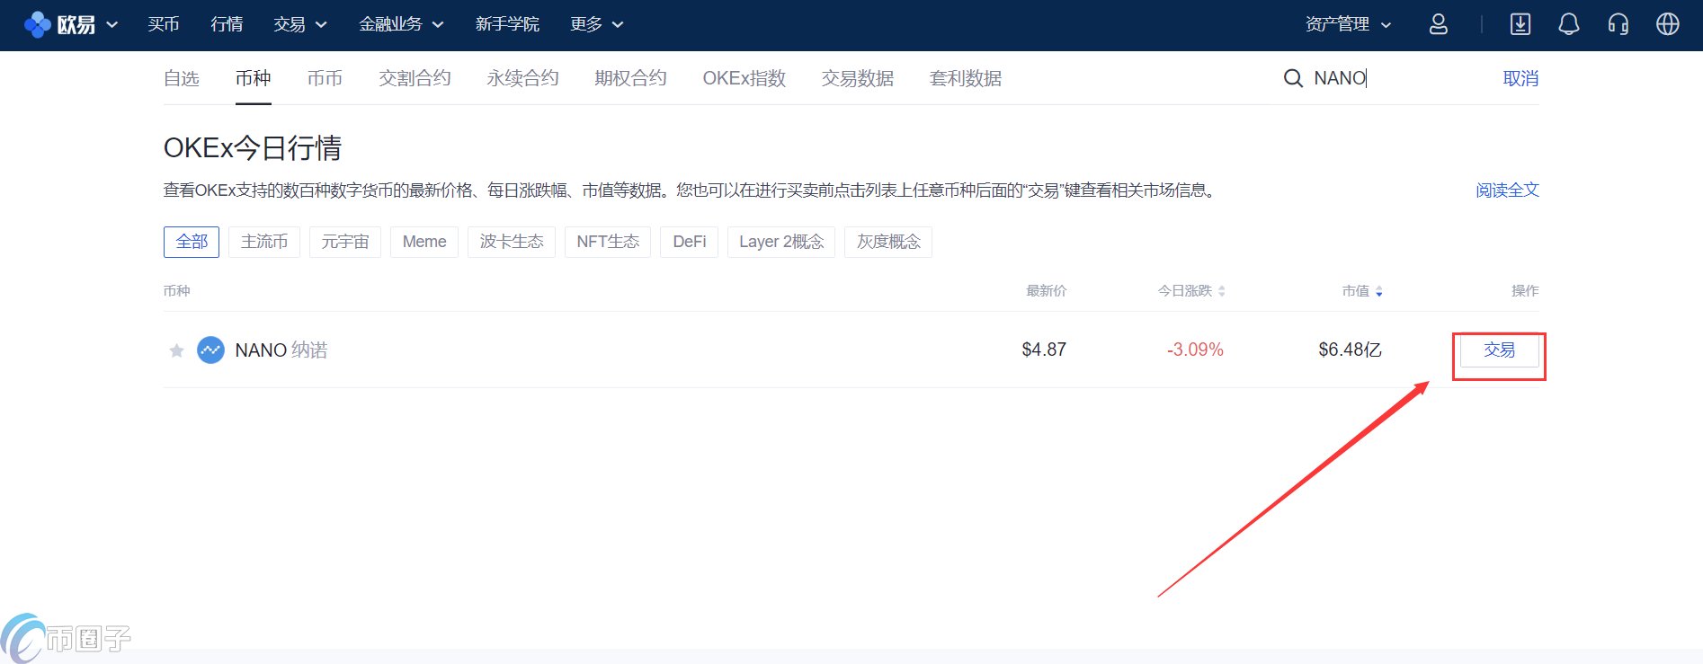
Task: Switch to the 交易数据 tab
Action: point(858,78)
